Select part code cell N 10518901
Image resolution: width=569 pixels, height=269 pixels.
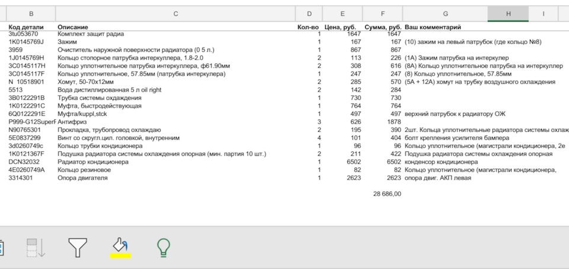[26, 82]
